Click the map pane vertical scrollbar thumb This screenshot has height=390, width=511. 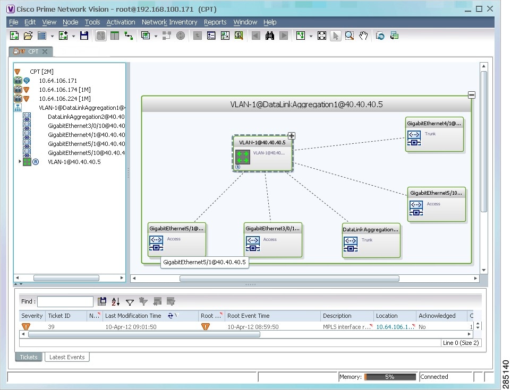483,141
